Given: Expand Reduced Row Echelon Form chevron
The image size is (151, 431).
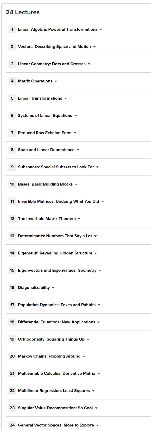Looking at the screenshot, I should click(x=75, y=133).
